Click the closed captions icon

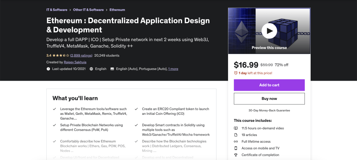112,69
